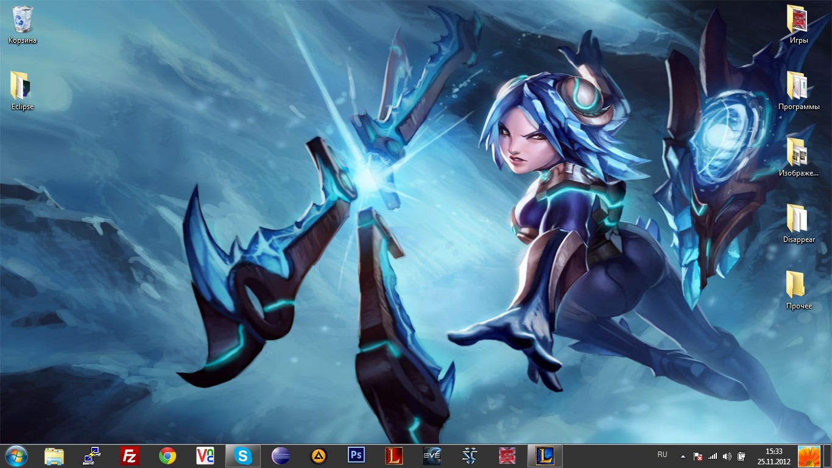Viewport: 832px width, 468px height.
Task: Select the Disappear folder icon
Action: (799, 224)
